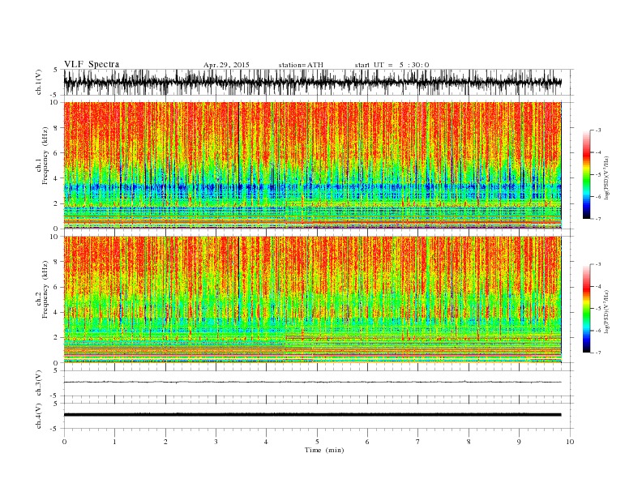Click the ch.4(V) axis label
This screenshot has height=496, width=642.
click(39, 416)
